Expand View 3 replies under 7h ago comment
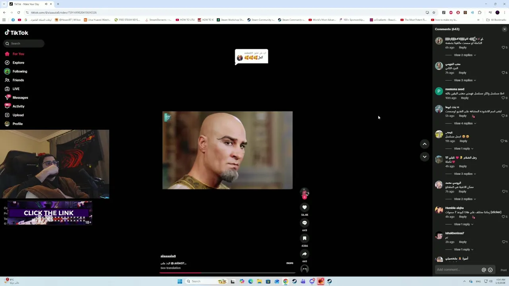This screenshot has height=286, width=509. click(465, 80)
